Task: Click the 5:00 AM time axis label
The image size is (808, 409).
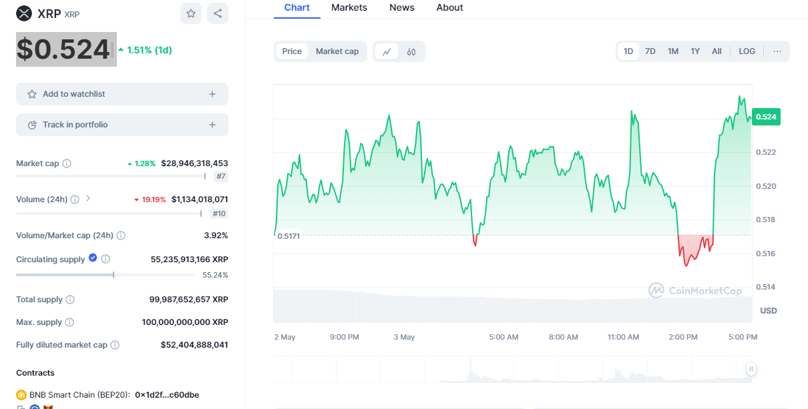Action: click(503, 337)
